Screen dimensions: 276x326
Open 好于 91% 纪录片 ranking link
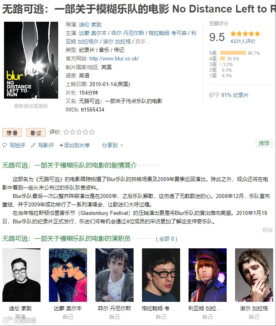pyautogui.click(x=229, y=95)
